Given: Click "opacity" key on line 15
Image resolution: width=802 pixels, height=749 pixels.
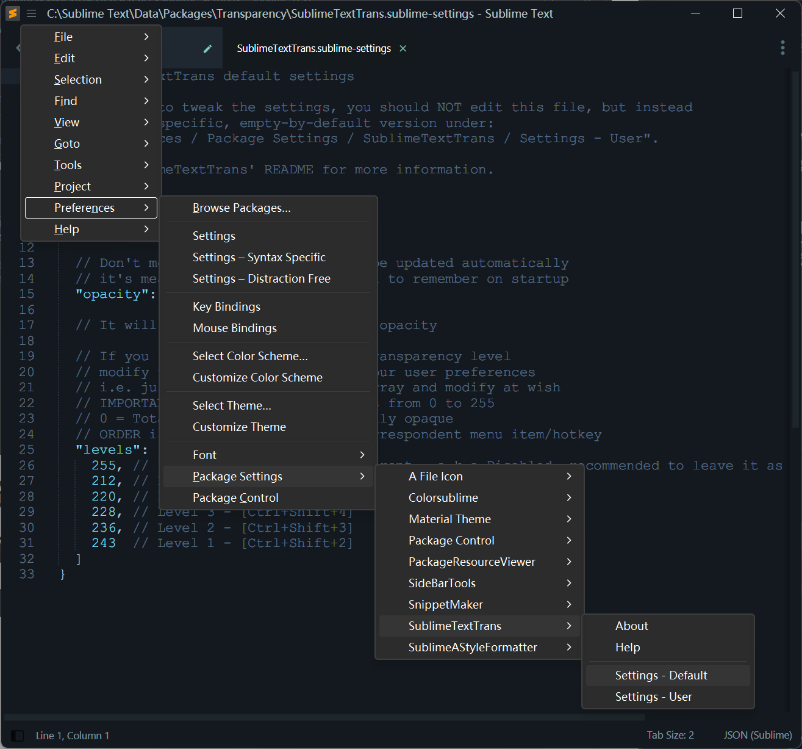Looking at the screenshot, I should (x=112, y=294).
